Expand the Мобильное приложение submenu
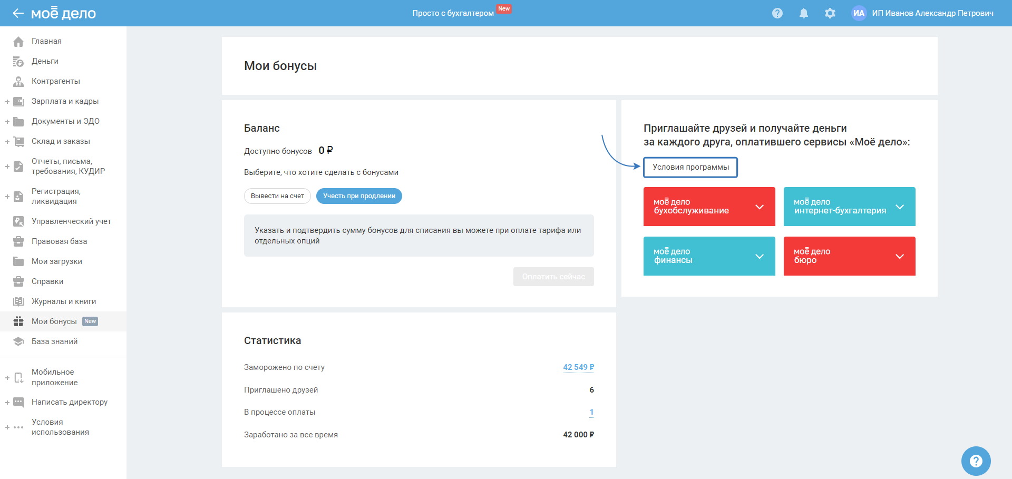 7,378
